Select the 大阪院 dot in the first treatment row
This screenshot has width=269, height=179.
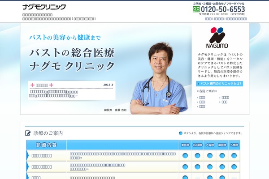(x=210, y=156)
